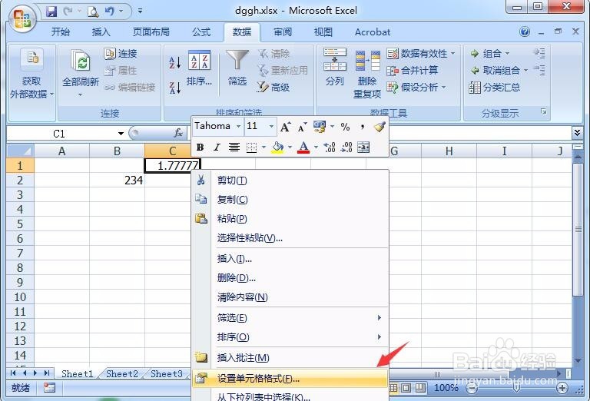590x401 pixels.
Task: Apply percent style in mini toolbar
Action: click(345, 127)
